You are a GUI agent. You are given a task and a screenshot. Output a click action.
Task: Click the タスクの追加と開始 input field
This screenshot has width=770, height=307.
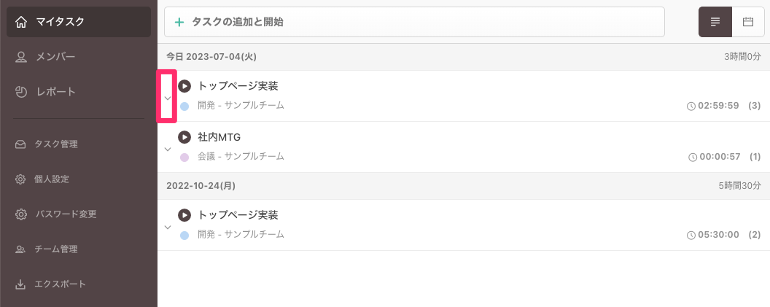(x=414, y=22)
